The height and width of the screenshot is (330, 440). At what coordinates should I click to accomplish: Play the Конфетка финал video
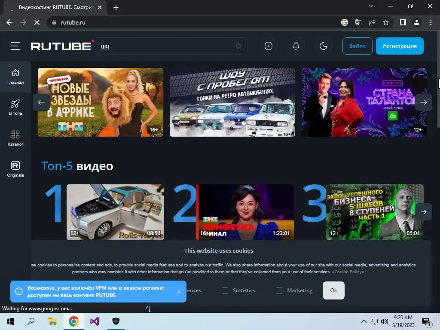click(x=245, y=212)
